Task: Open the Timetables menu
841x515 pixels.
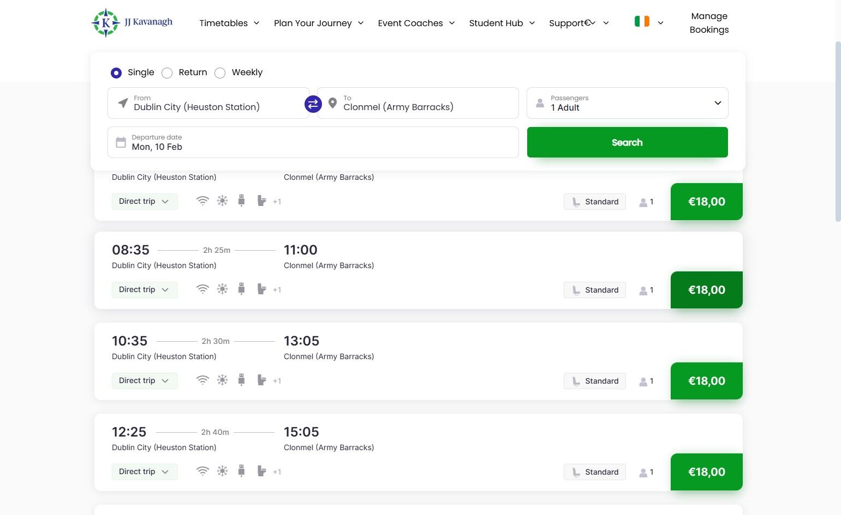Action: tap(229, 23)
